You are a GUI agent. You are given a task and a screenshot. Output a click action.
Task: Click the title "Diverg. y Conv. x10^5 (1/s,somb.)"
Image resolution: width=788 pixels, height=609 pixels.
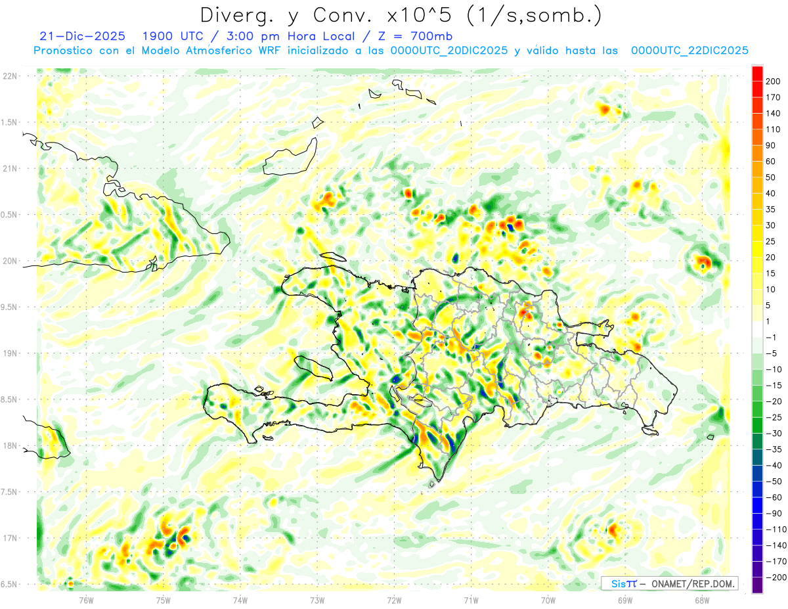(401, 15)
